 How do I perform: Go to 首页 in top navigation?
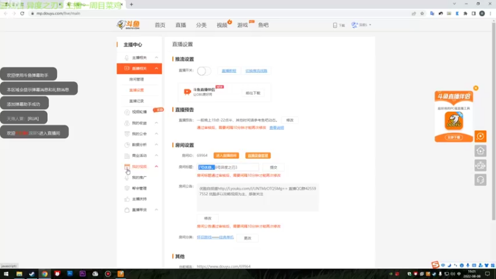click(x=160, y=25)
